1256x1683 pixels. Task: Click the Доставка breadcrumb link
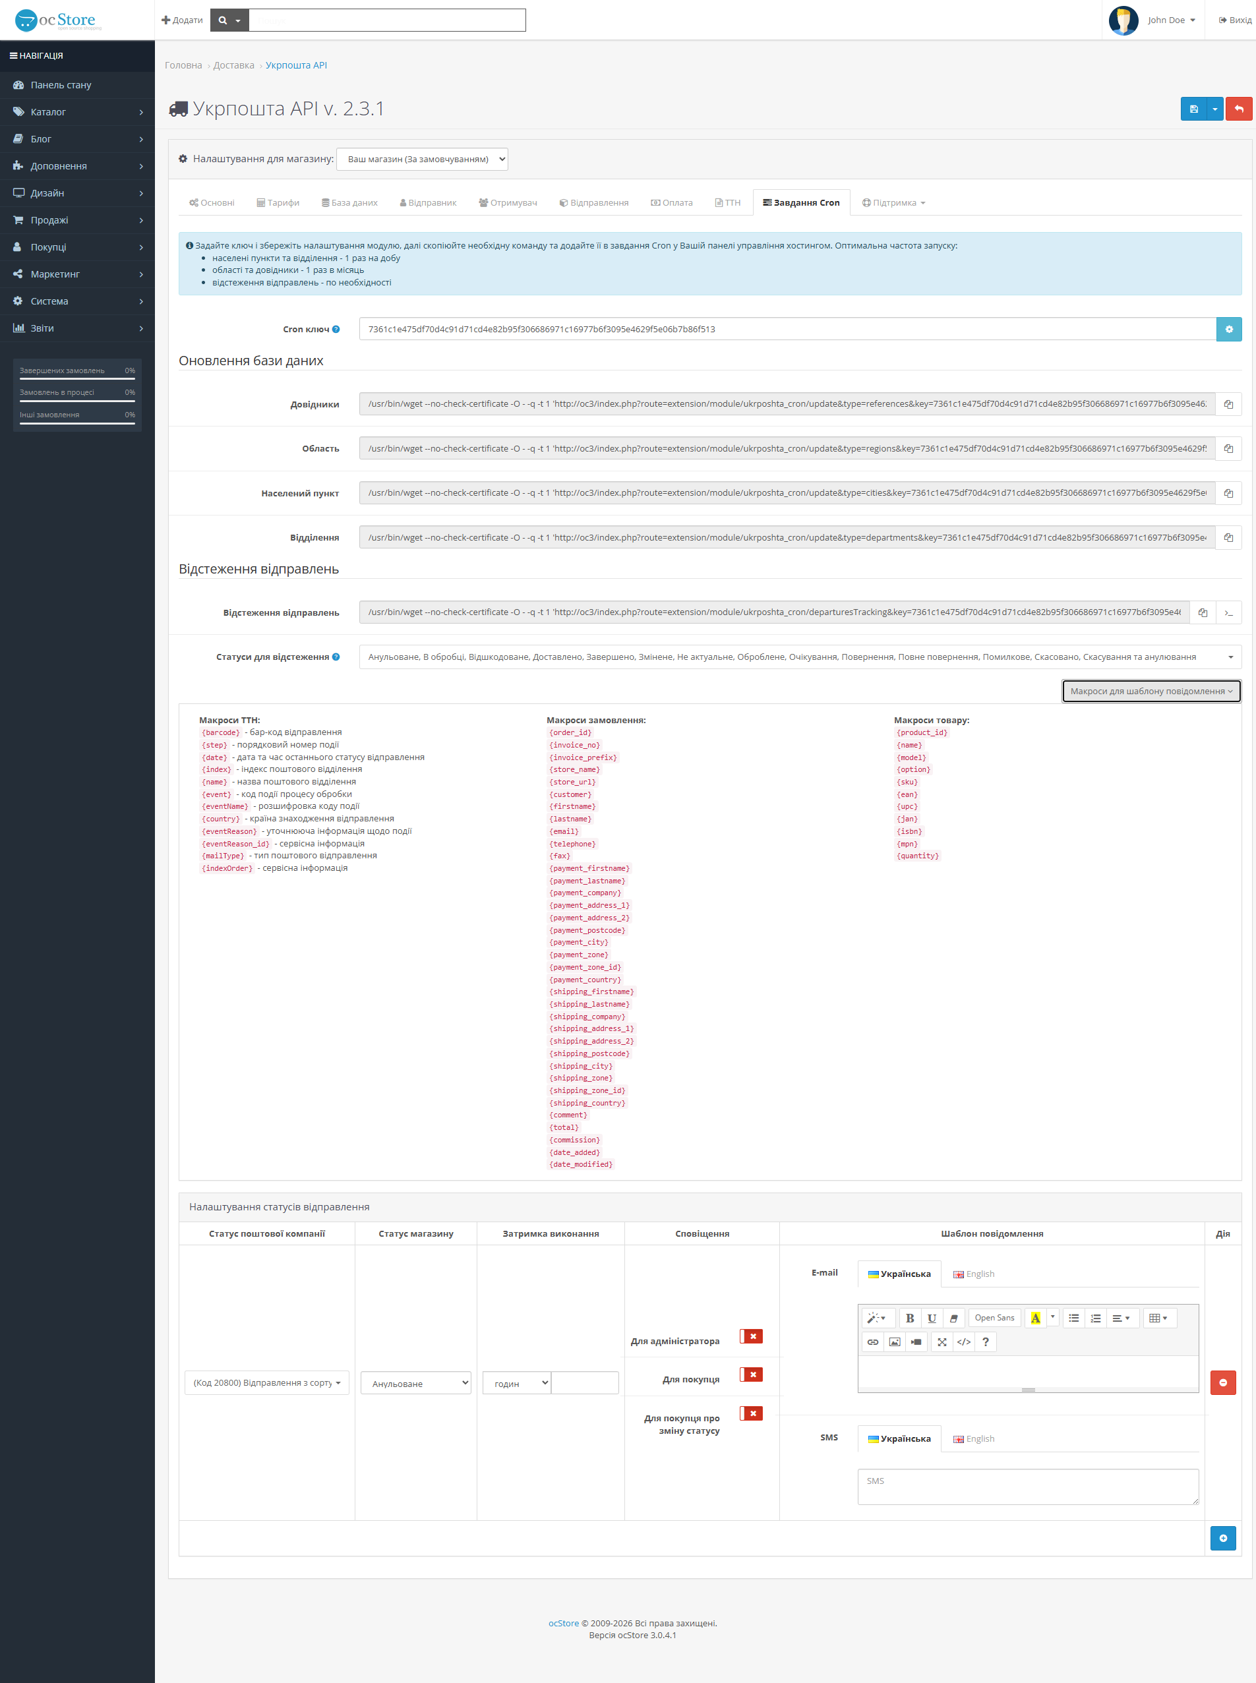click(x=233, y=65)
